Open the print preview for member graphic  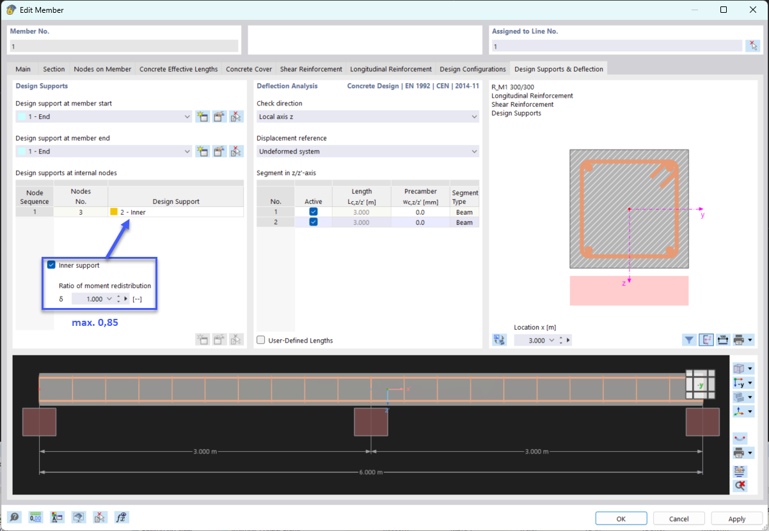[x=738, y=452]
